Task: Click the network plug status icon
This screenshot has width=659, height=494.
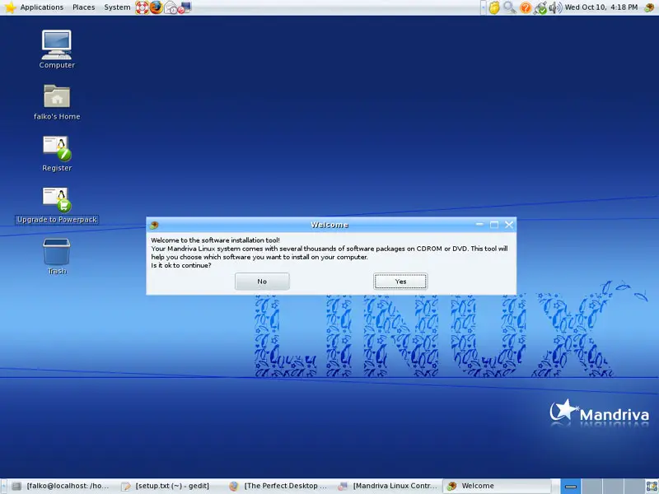Action: click(540, 7)
